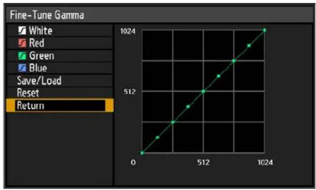
Task: Click the fourth curve point from bottom-left
Action: point(188,106)
